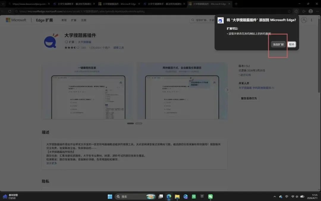Open the page's vertical three-dot menu
This screenshot has height=201, width=321.
[311, 20]
